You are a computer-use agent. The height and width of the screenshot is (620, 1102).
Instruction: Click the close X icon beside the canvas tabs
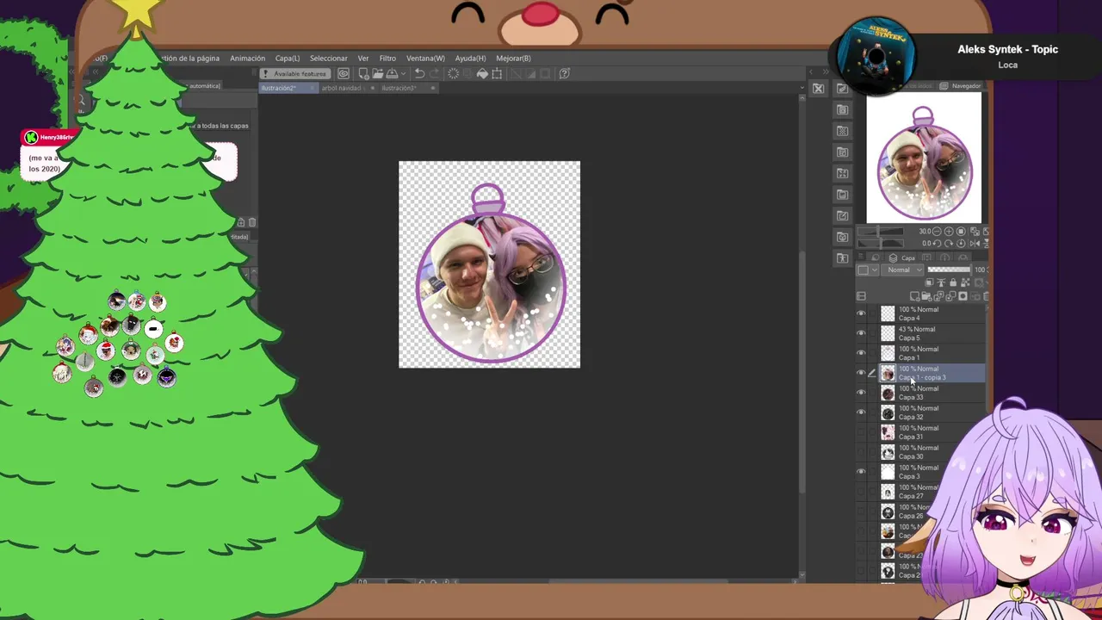[x=818, y=88]
